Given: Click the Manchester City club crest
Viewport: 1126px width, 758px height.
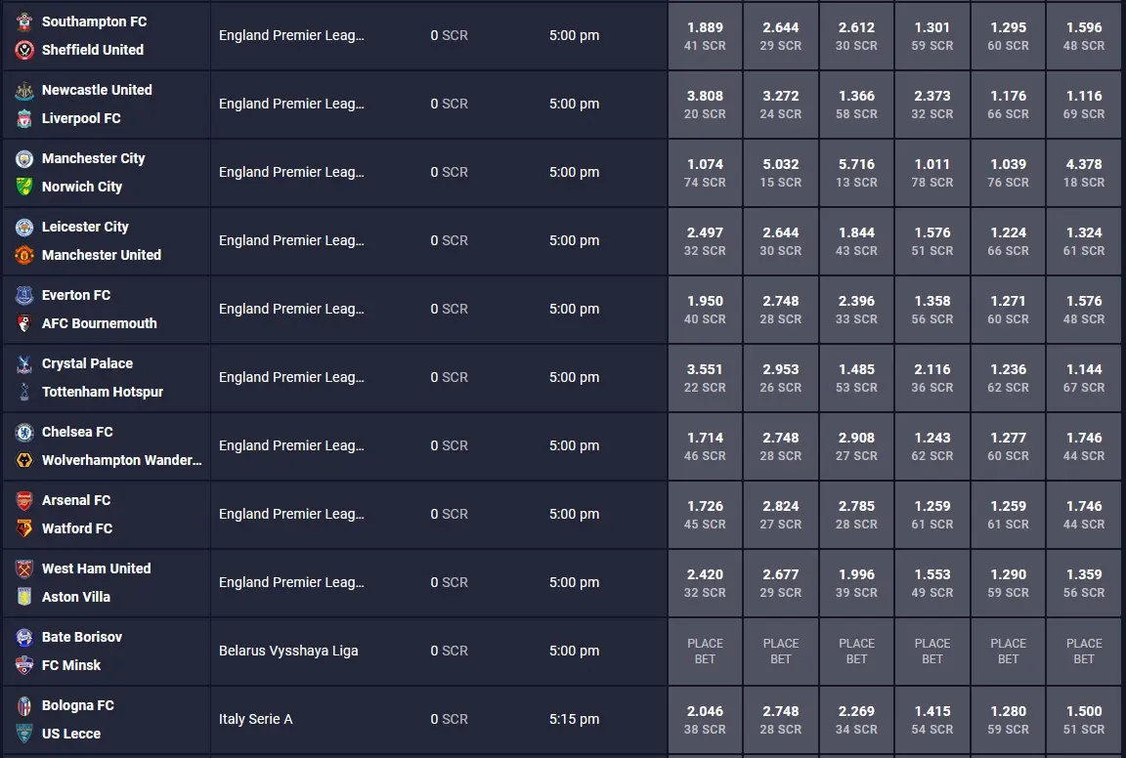Looking at the screenshot, I should [24, 158].
